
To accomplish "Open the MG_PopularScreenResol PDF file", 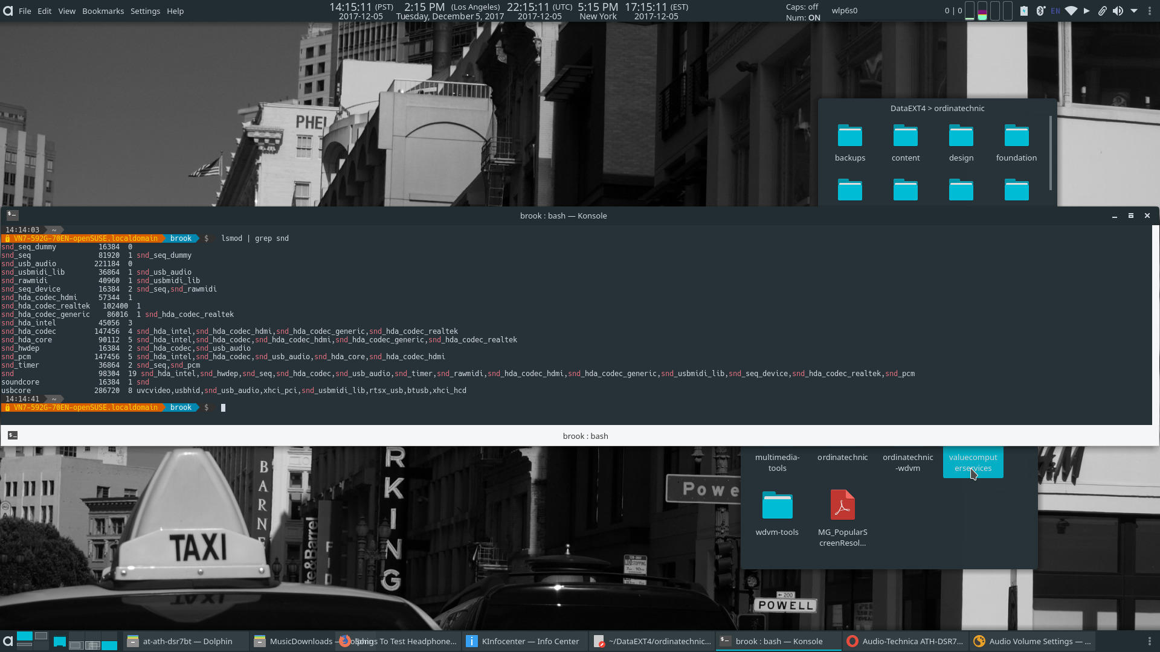I will tap(843, 518).
